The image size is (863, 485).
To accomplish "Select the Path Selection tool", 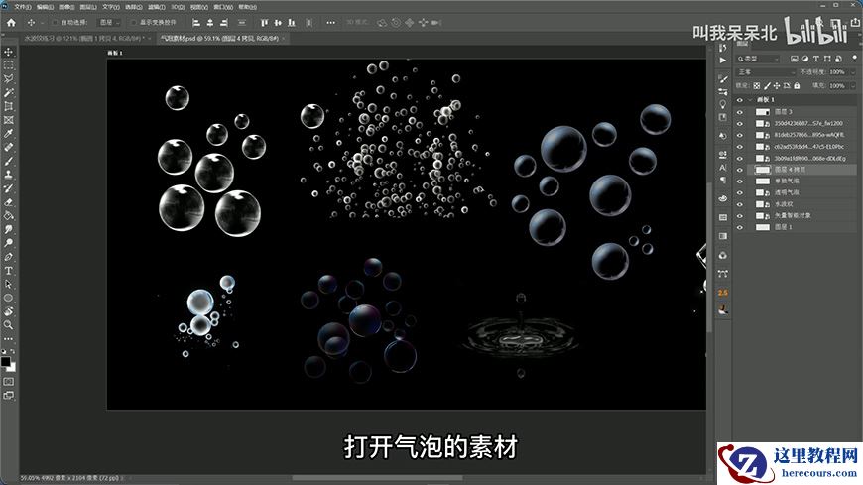I will pos(8,284).
